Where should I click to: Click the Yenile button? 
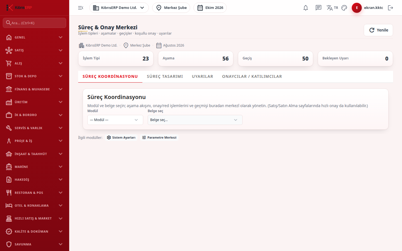point(378,30)
